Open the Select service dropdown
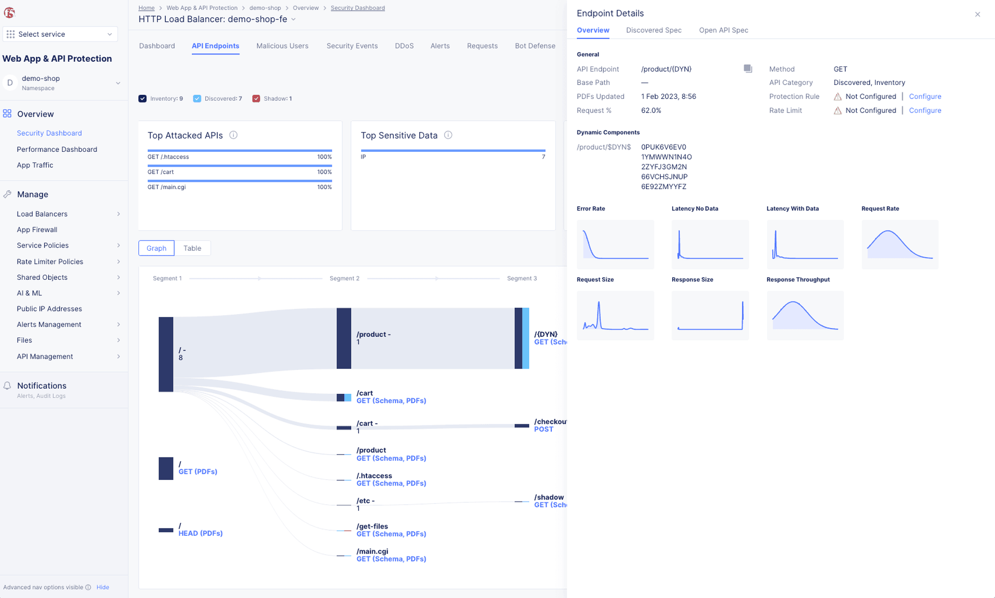 60,34
